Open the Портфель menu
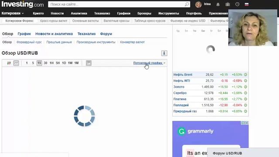279x157 pixels. click(x=194, y=14)
